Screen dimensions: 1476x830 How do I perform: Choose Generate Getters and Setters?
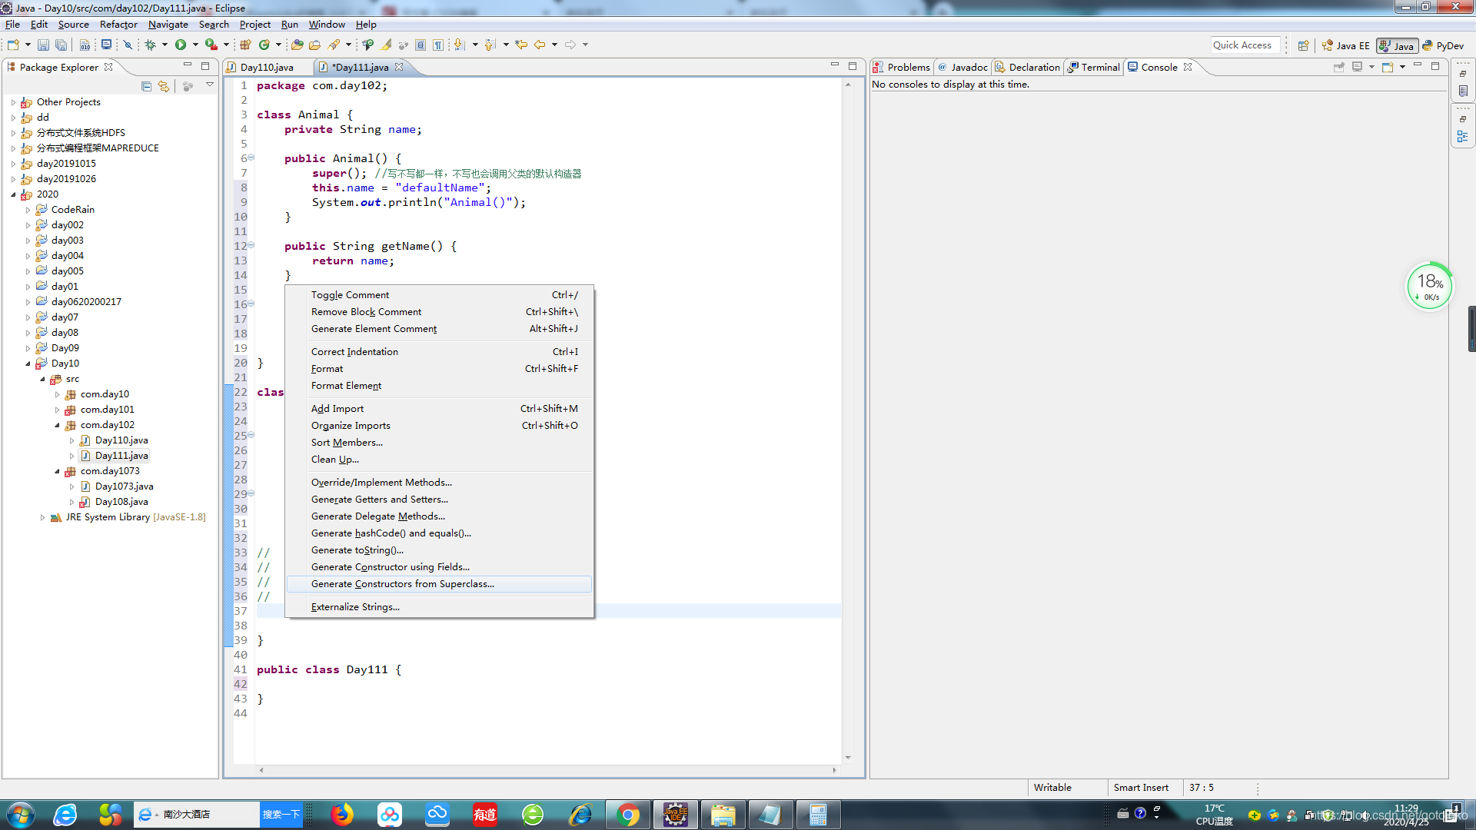click(x=439, y=500)
